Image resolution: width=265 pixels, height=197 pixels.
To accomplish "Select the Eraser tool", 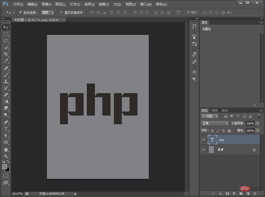I will click(6, 95).
